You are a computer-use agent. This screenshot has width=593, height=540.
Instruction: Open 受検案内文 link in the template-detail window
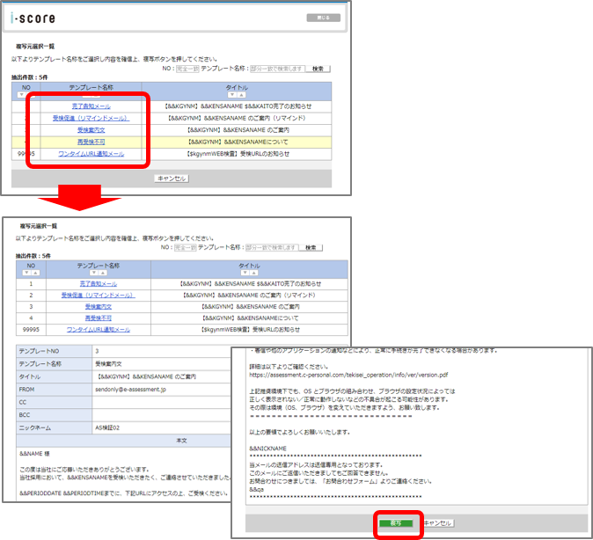tap(99, 307)
